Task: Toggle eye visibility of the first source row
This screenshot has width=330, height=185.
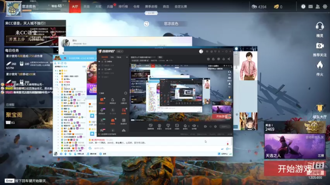Action: (x=99, y=62)
